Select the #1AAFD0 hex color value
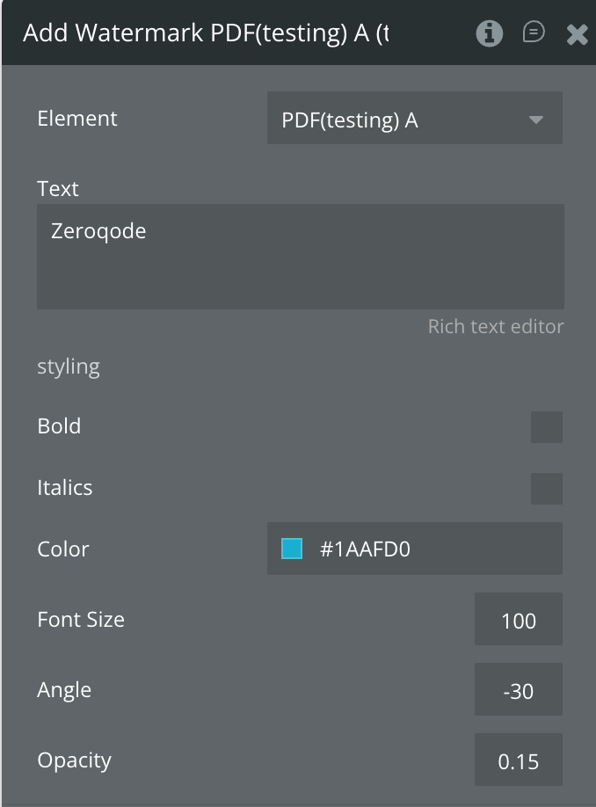596x807 pixels. 365,550
